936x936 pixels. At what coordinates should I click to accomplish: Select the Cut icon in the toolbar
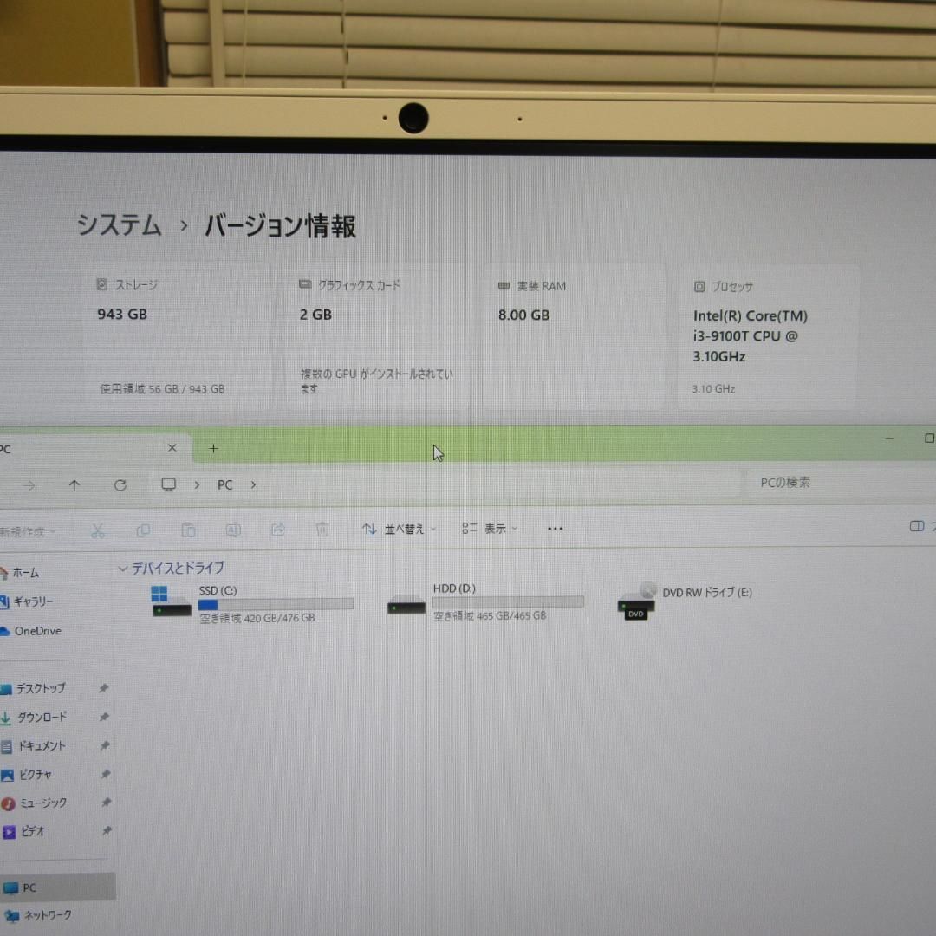[x=99, y=529]
